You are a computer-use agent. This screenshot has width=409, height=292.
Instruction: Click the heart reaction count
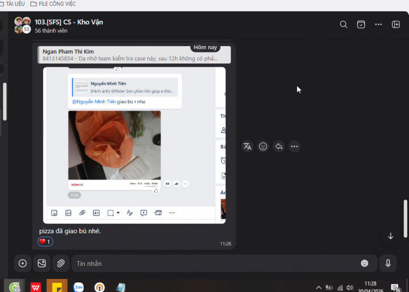45,242
